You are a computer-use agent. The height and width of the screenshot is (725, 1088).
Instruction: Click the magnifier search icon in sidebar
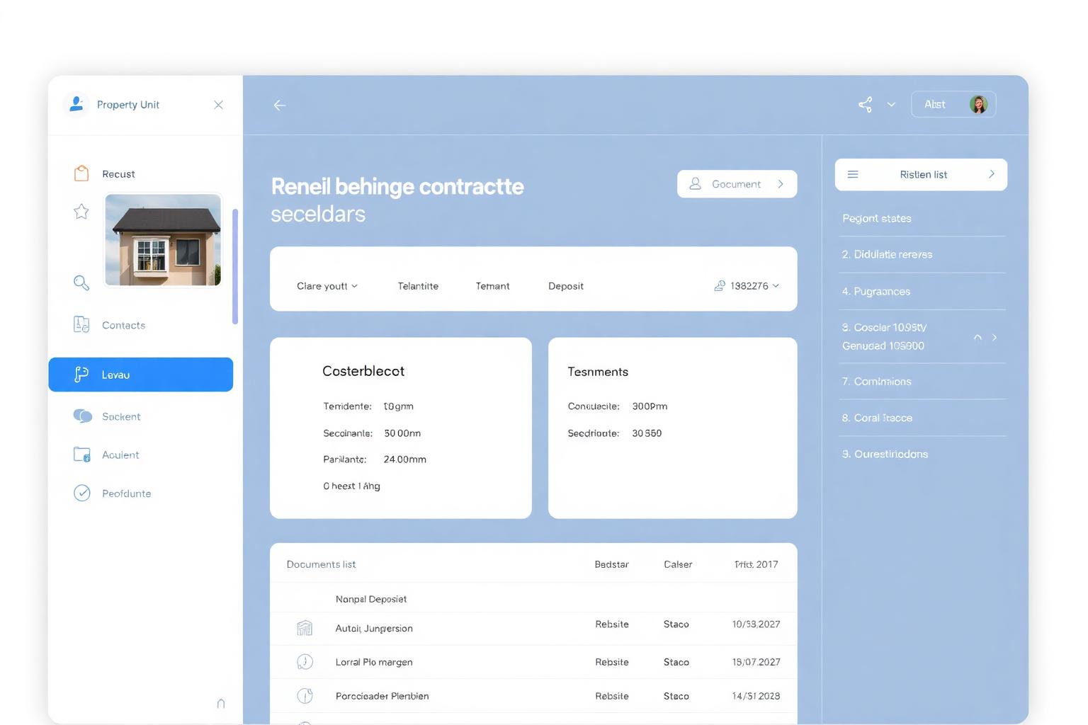click(81, 283)
